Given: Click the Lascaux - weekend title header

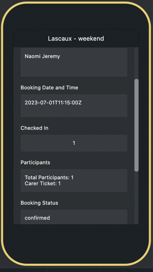Looking at the screenshot, I should pyautogui.click(x=76, y=39).
